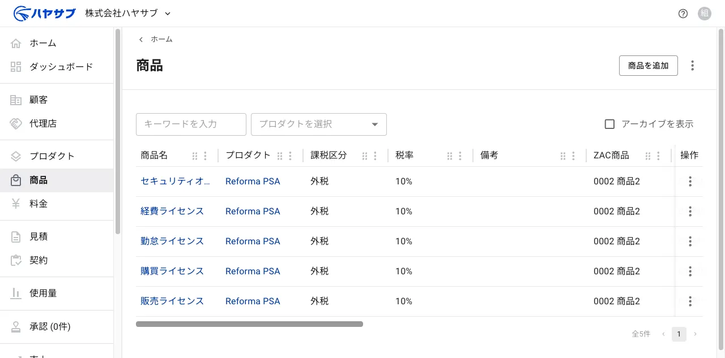This screenshot has width=725, height=358.
Task: Open the user avatar menu
Action: 705,14
